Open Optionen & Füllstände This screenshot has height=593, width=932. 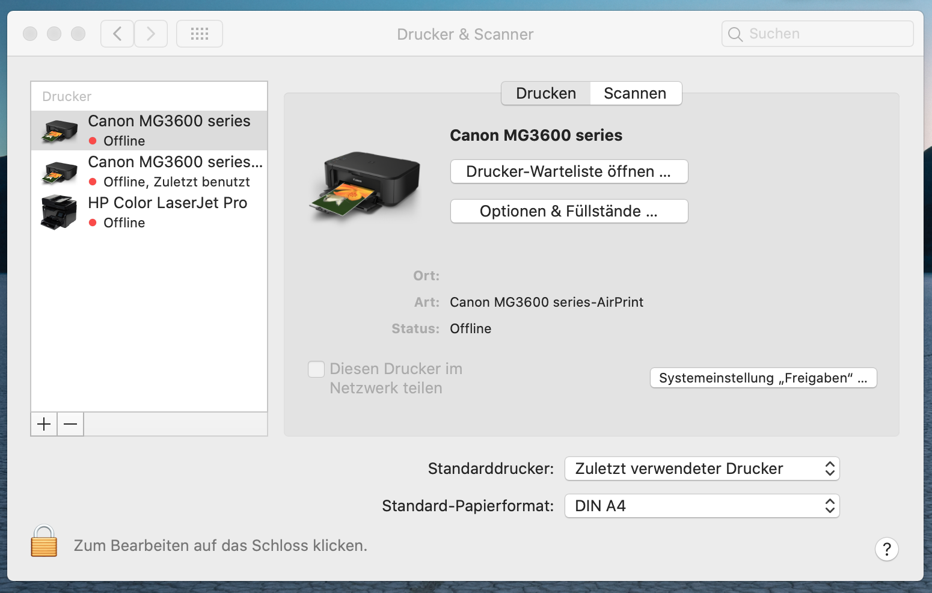pos(569,211)
